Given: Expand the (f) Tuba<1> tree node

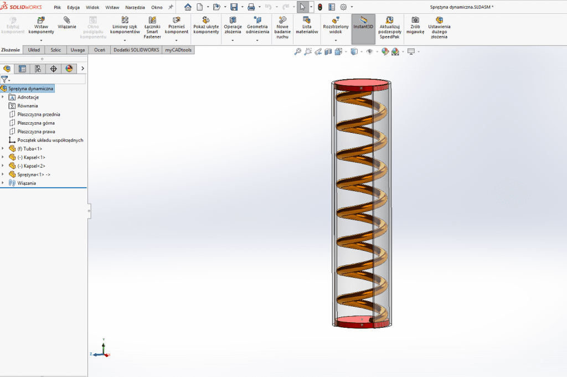Looking at the screenshot, I should coord(3,148).
